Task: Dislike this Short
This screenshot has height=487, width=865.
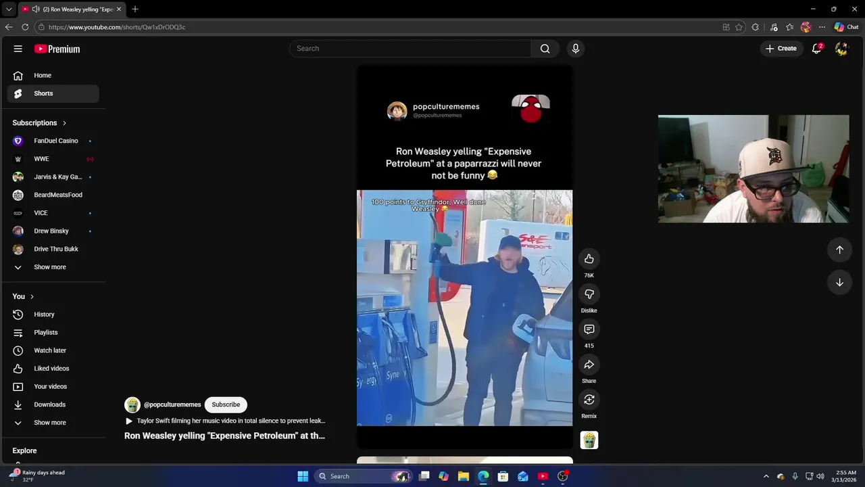Action: pos(589,294)
